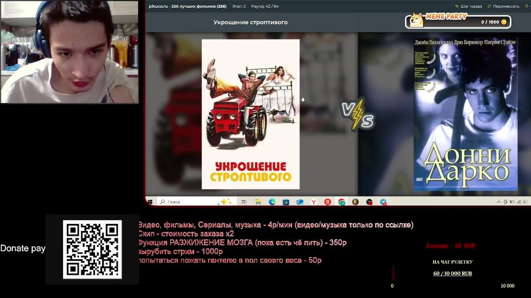Switch to Google Chrome in taskbar
The height and width of the screenshot is (298, 531).
coord(341,202)
